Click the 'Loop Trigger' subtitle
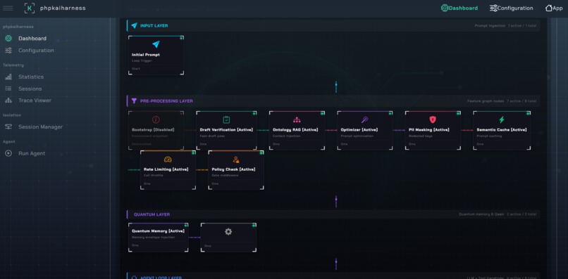This screenshot has width=568, height=279. [x=142, y=60]
